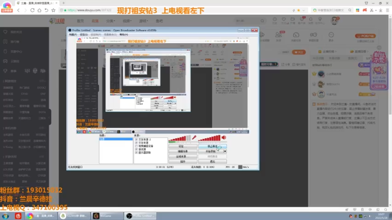The image size is (392, 220).
Task: Adjust microphone volume bar in OBS
Action: [x=179, y=138]
